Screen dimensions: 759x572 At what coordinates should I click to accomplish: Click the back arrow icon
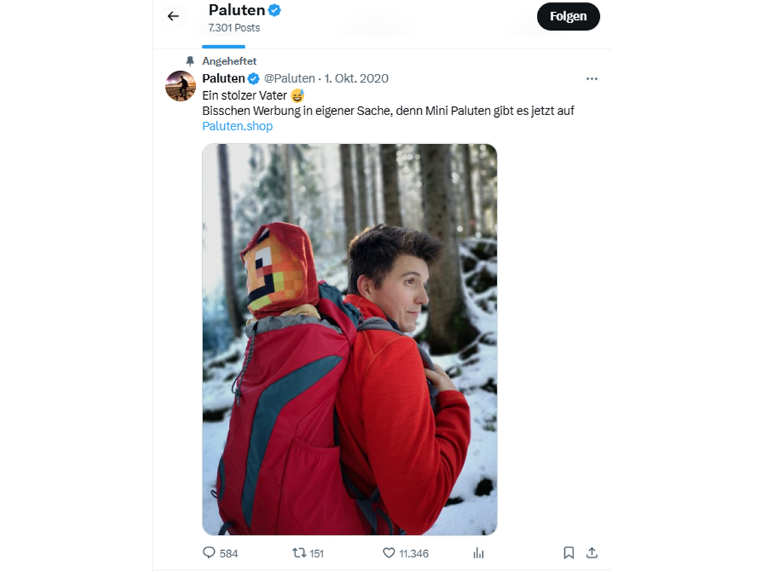pyautogui.click(x=173, y=16)
